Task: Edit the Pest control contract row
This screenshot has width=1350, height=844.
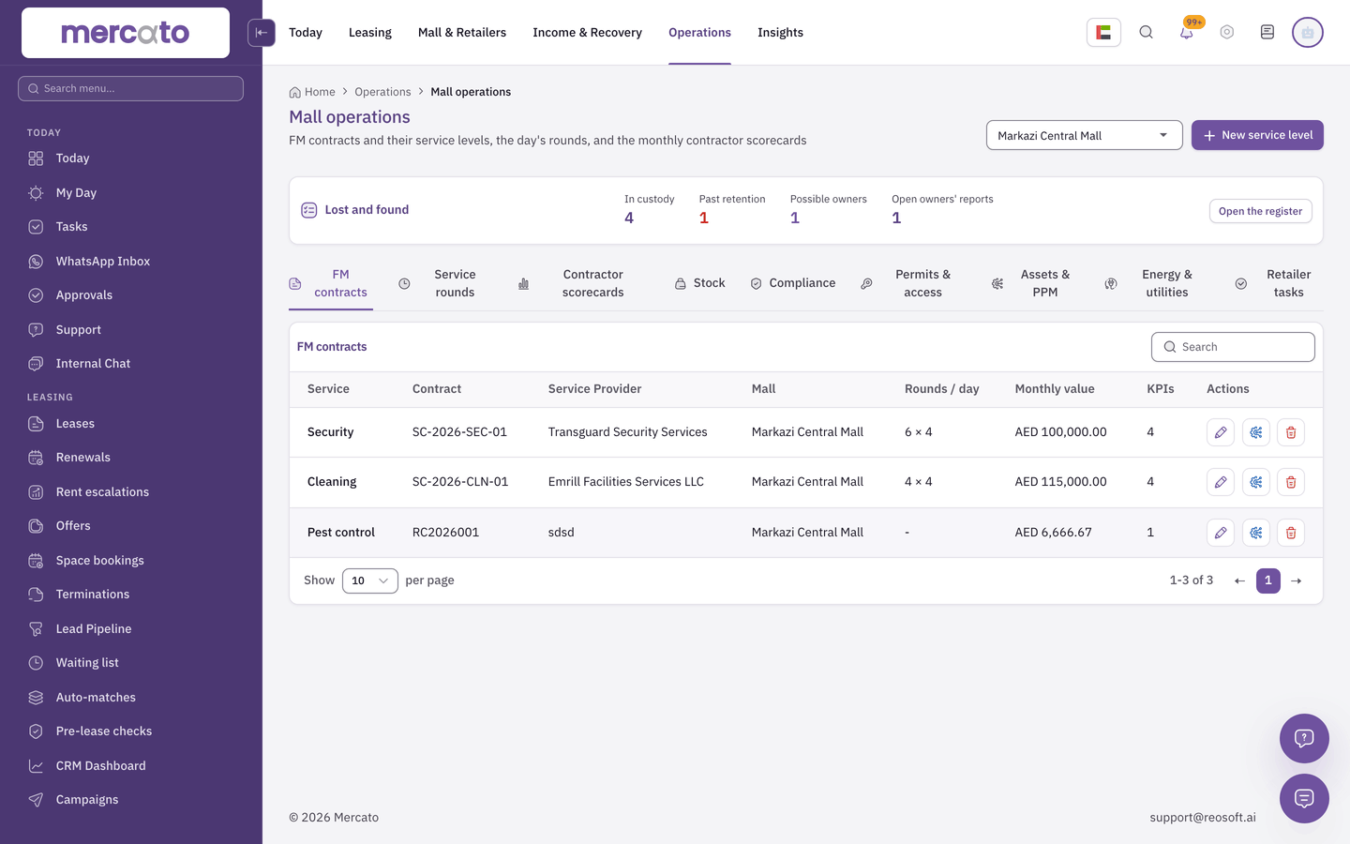Action: 1221,533
